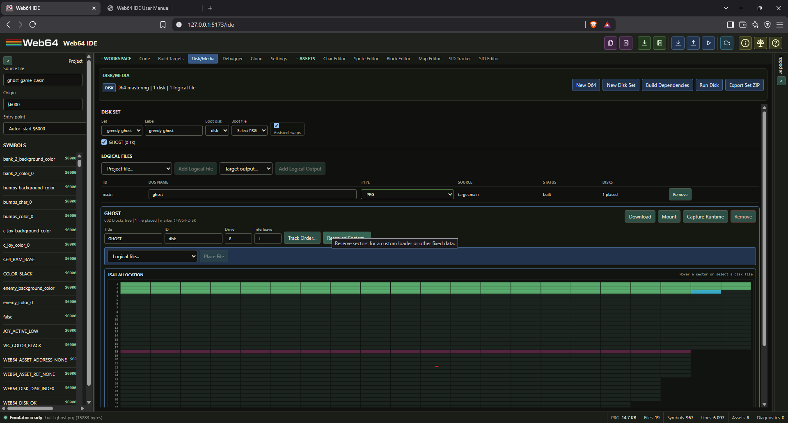
Task: Click the Capture Runtime button
Action: [x=706, y=217]
